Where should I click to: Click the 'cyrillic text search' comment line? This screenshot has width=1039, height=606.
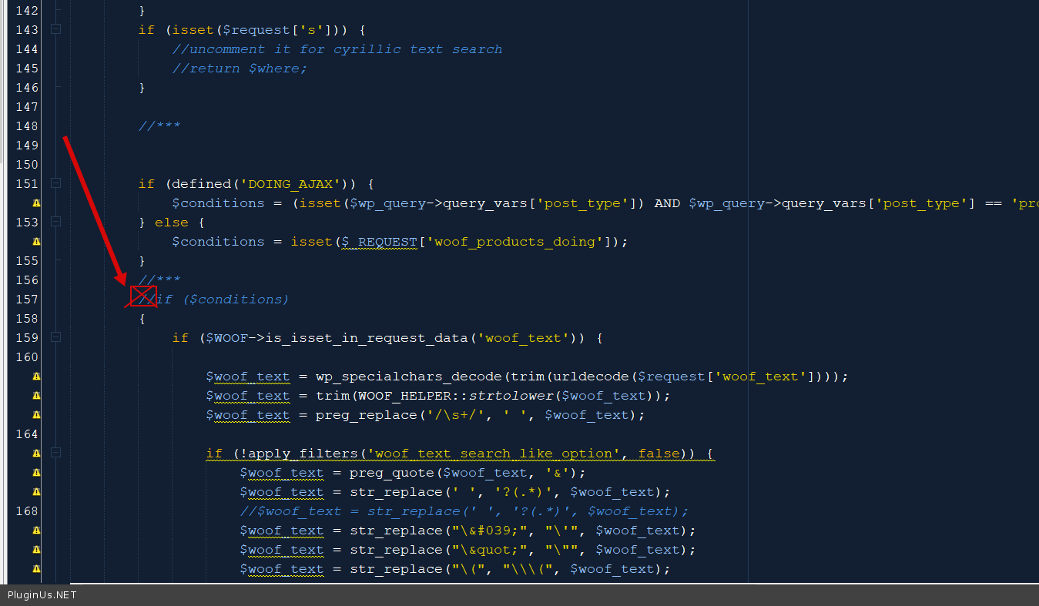337,49
